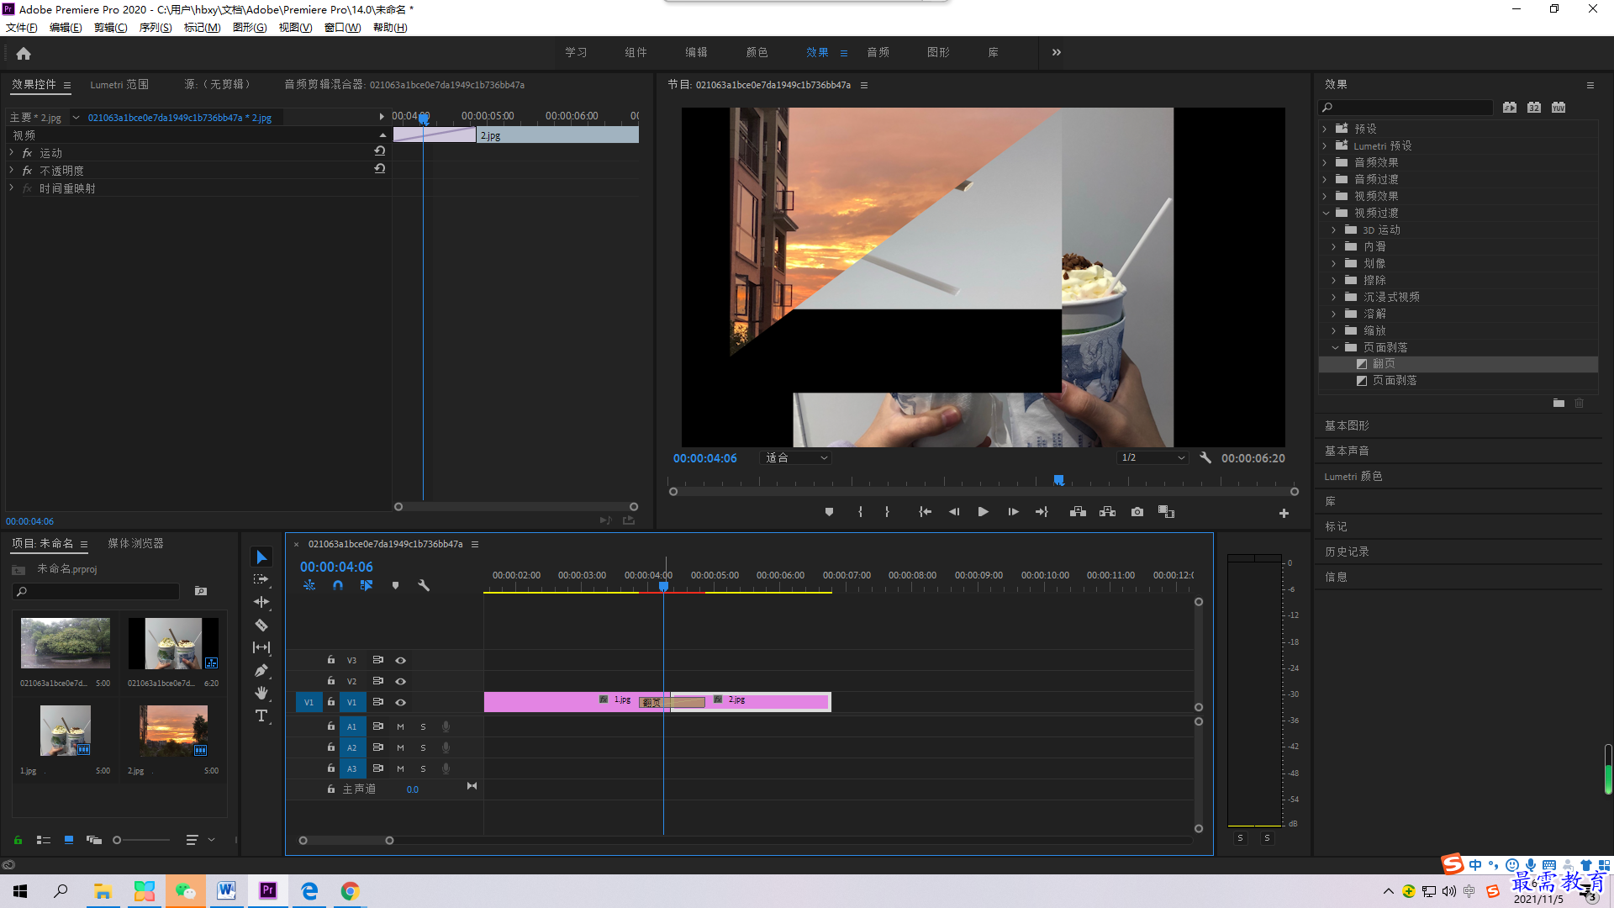The image size is (1614, 908).
Task: Open Chrome from the taskbar
Action: click(x=351, y=891)
